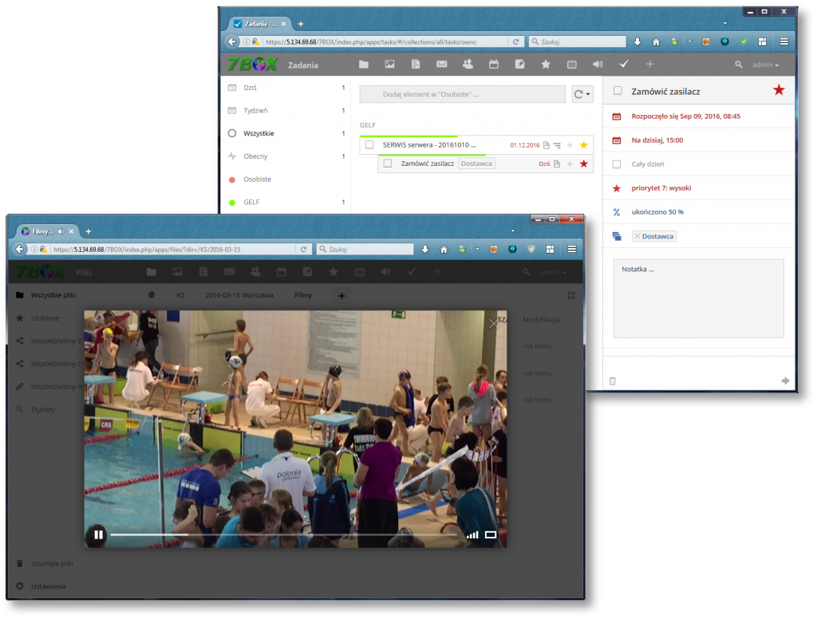817x619 pixels.
Task: Select the Wszystkie list in the sidebar
Action: pos(259,133)
